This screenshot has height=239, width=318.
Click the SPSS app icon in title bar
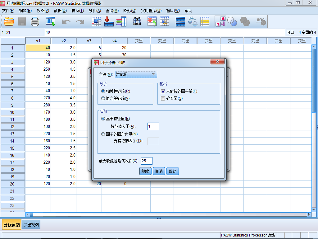tap(2, 3)
